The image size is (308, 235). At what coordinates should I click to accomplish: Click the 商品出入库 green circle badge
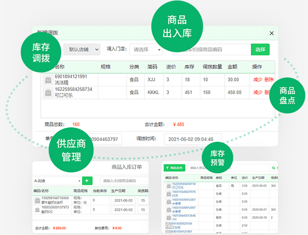pyautogui.click(x=171, y=27)
